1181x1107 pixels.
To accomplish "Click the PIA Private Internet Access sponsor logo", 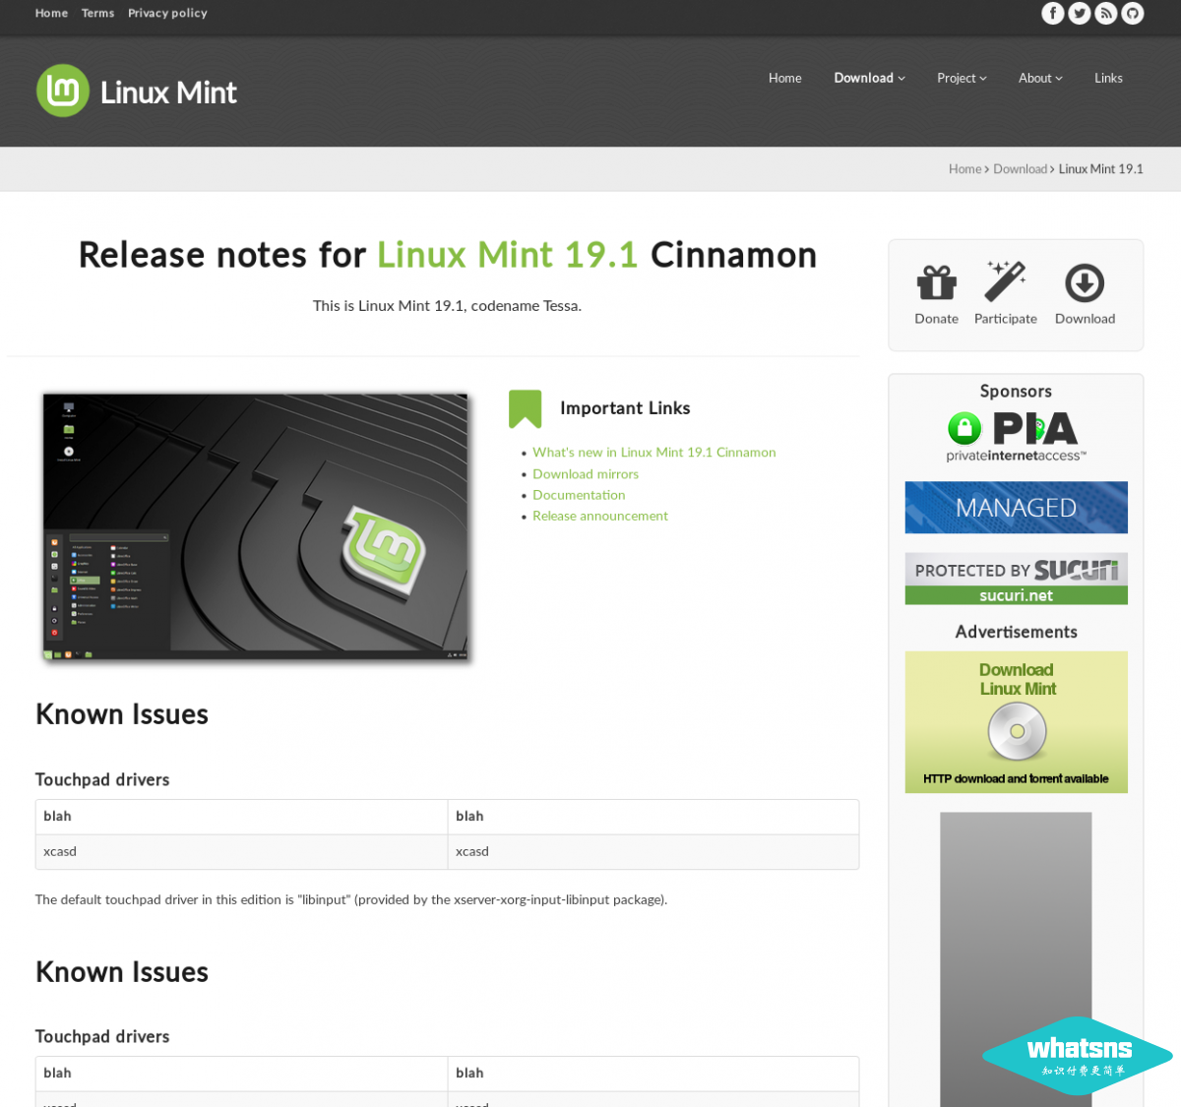I will 1016,436.
